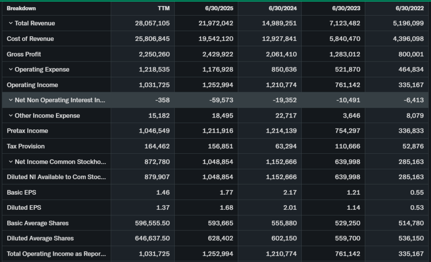Screen dimensions: 431x262
Task: Click the 6/30/2024 column header
Action: point(282,8)
